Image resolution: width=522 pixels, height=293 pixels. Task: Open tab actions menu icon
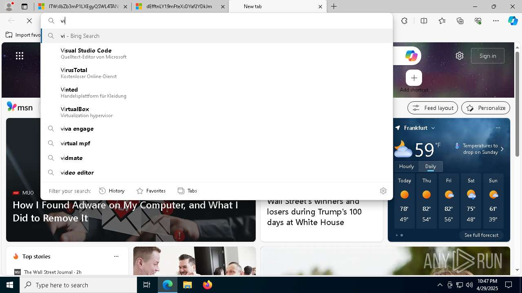click(24, 7)
